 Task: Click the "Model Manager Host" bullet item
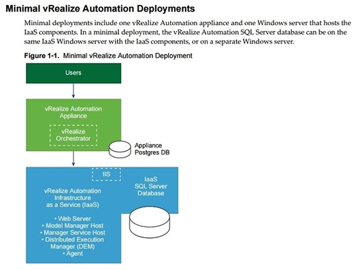click(x=73, y=226)
